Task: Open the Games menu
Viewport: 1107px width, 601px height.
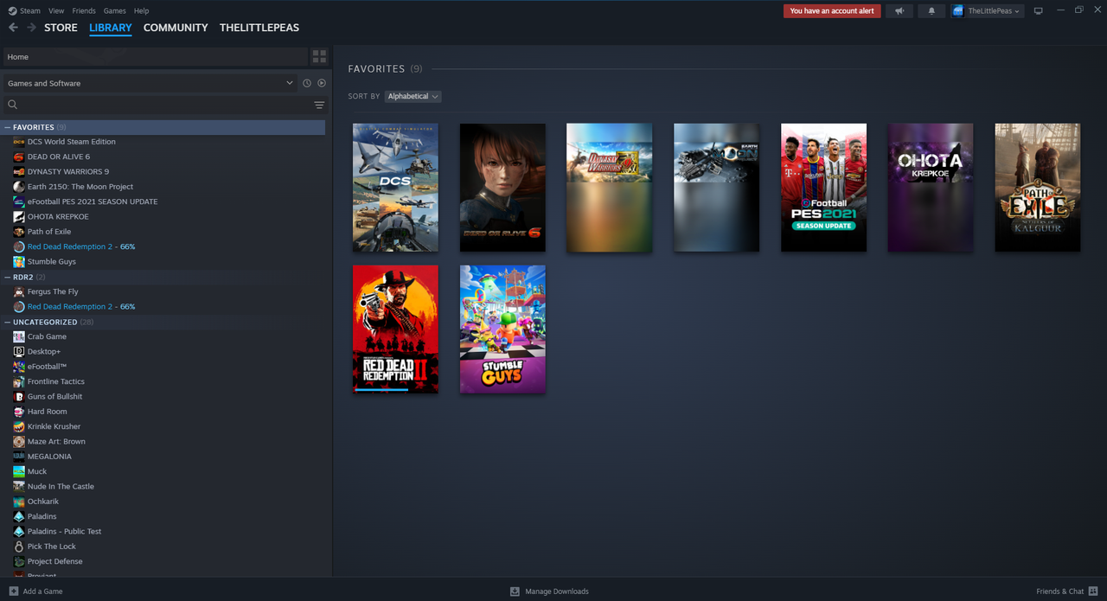Action: (x=114, y=11)
